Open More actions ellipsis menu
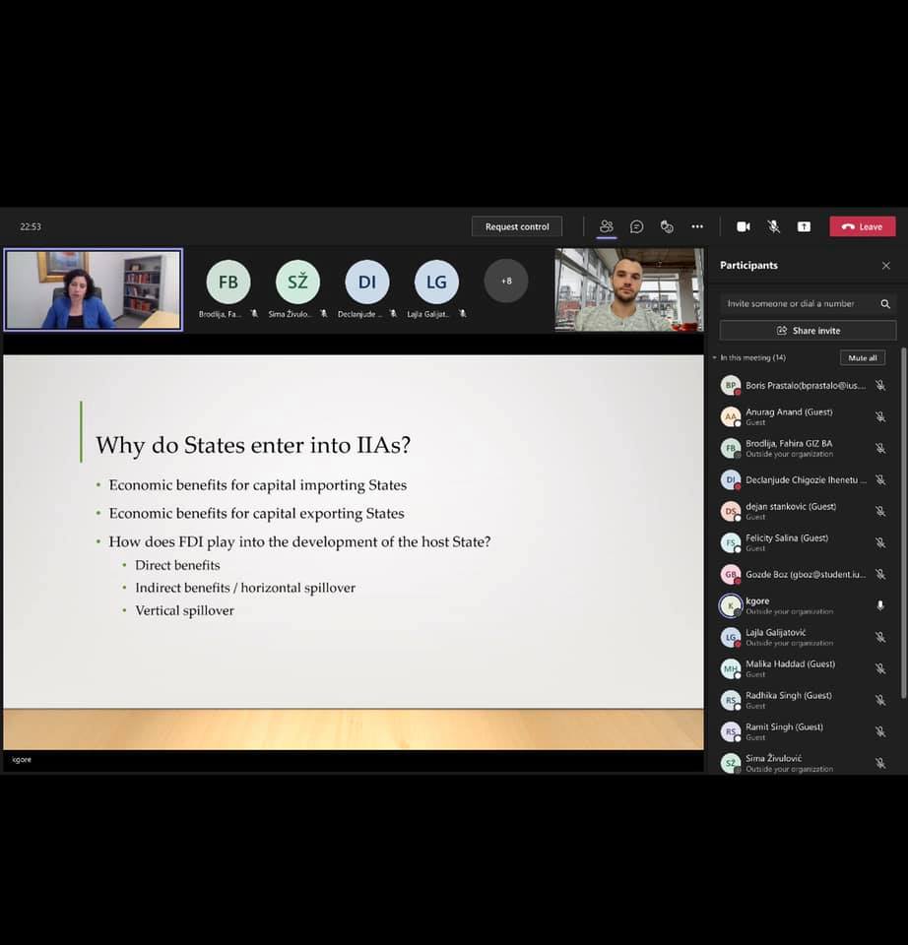 (x=697, y=226)
